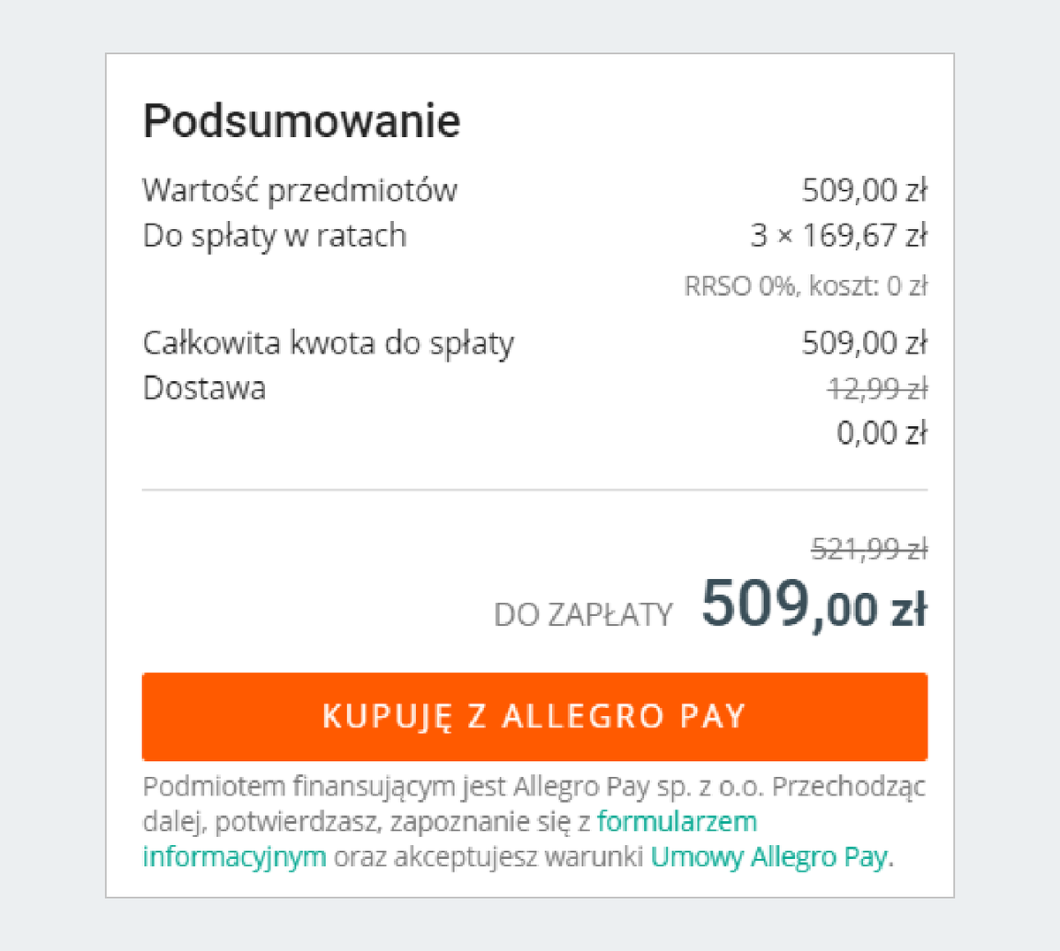The height and width of the screenshot is (951, 1060).
Task: Click the 3 × 169,67 zł installment amount
Action: [838, 236]
